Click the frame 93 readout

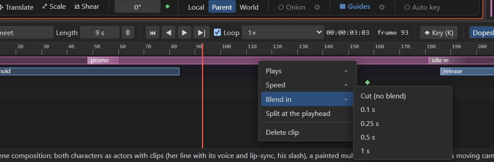tap(393, 32)
